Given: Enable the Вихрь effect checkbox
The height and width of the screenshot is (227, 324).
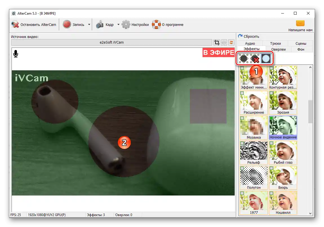Looking at the screenshot, I should (272, 168).
